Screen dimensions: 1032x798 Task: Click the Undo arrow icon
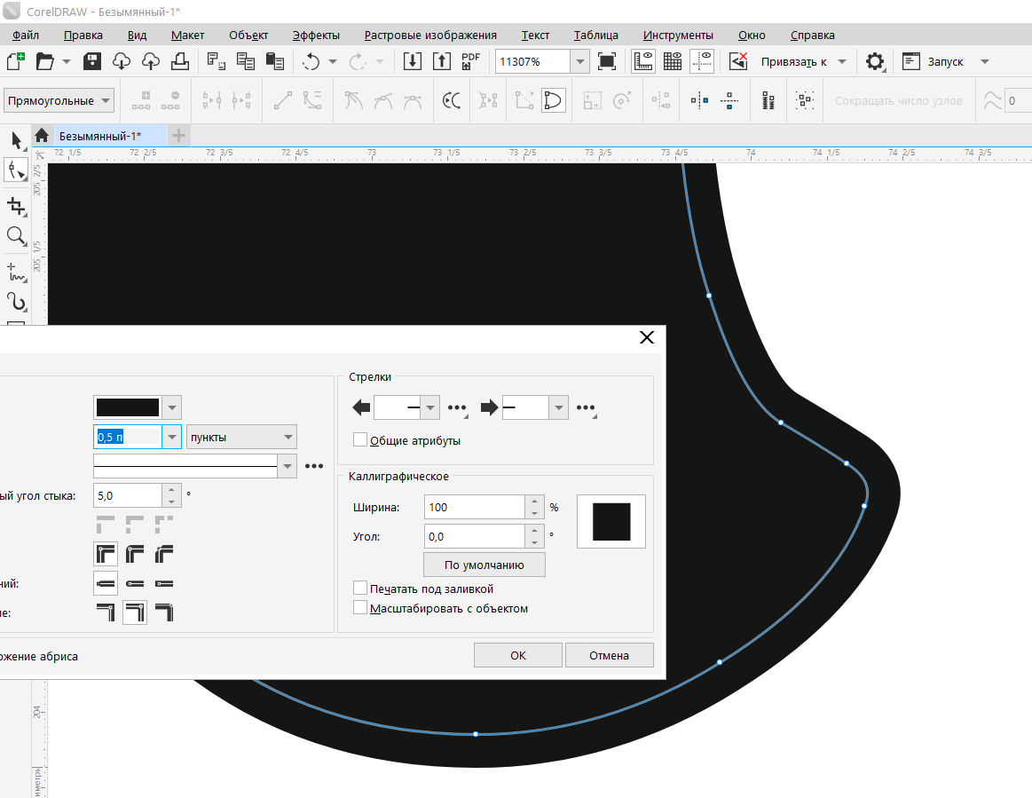311,61
